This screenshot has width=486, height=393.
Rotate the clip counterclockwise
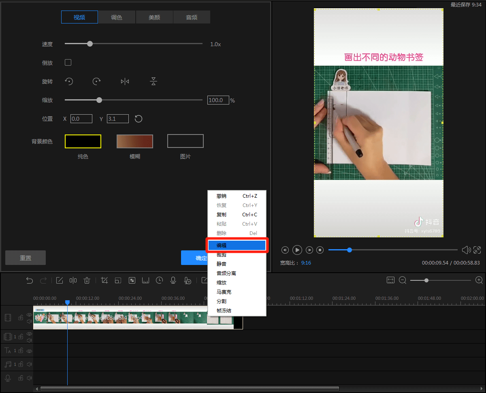tap(69, 81)
